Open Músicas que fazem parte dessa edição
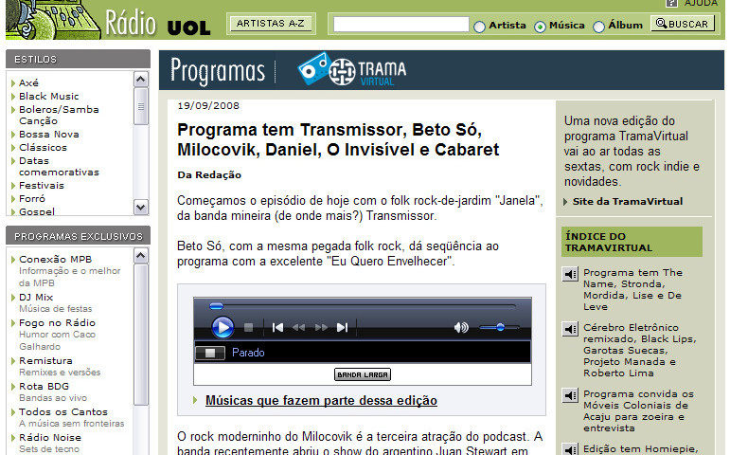Viewport: 730px width, 455px height. coord(321,400)
